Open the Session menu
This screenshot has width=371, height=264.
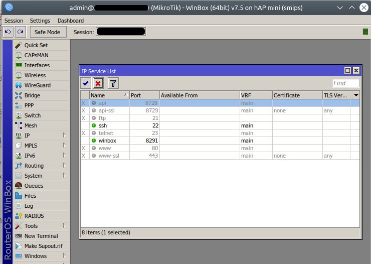point(14,21)
